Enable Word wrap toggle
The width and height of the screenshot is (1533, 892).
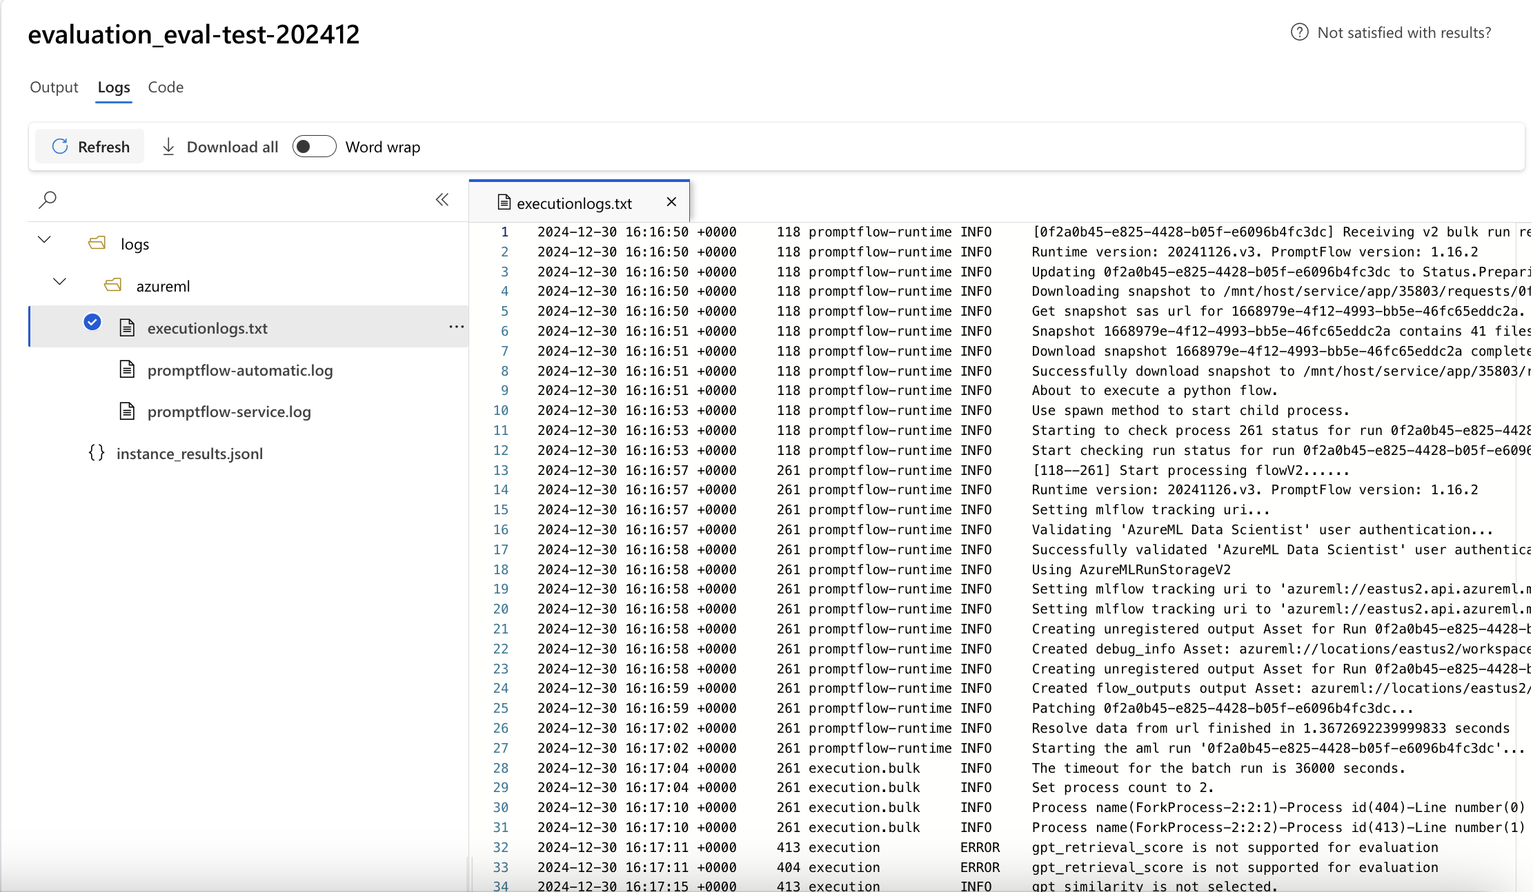[314, 146]
